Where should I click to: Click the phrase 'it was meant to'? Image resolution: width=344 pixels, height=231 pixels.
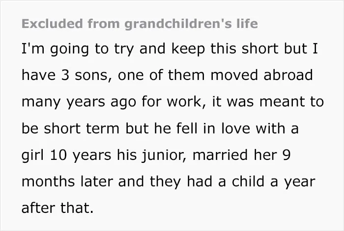(268, 102)
